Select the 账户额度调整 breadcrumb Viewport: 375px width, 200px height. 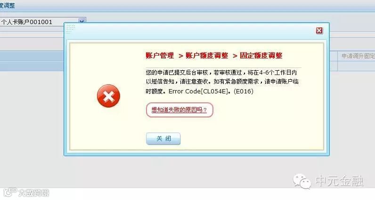(x=207, y=56)
